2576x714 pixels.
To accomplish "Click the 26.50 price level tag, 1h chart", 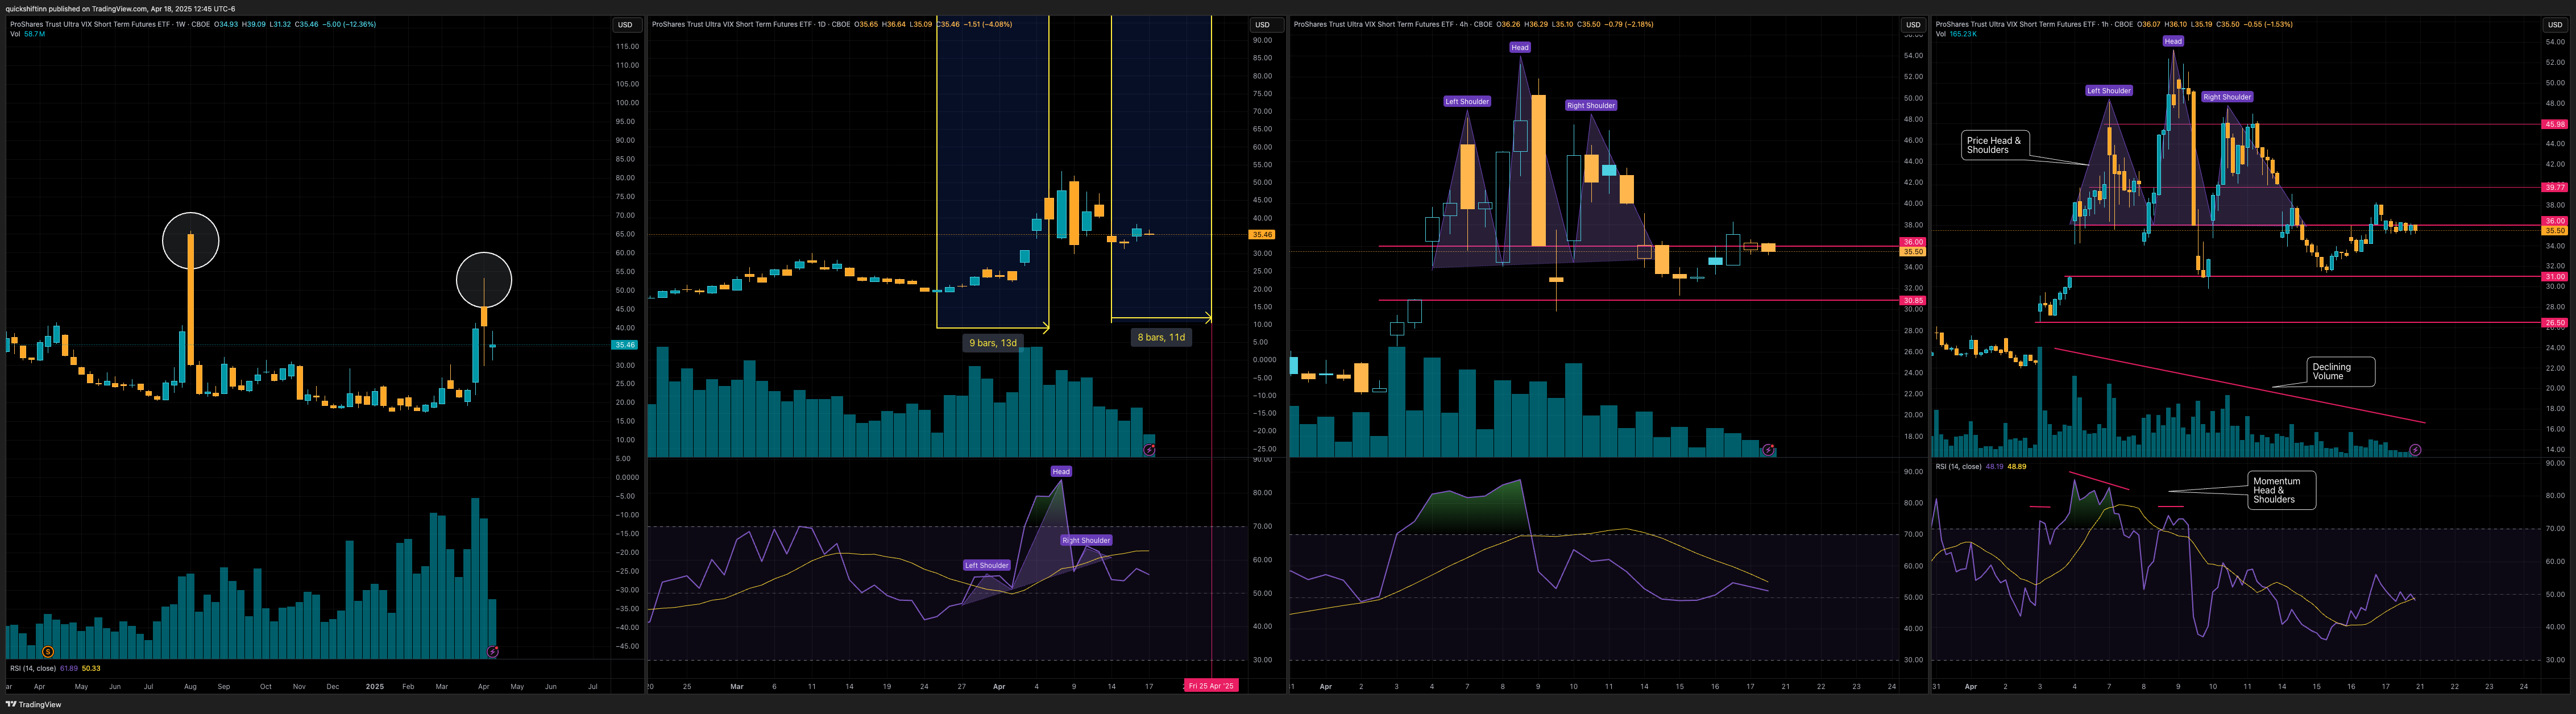I will click(x=2555, y=323).
